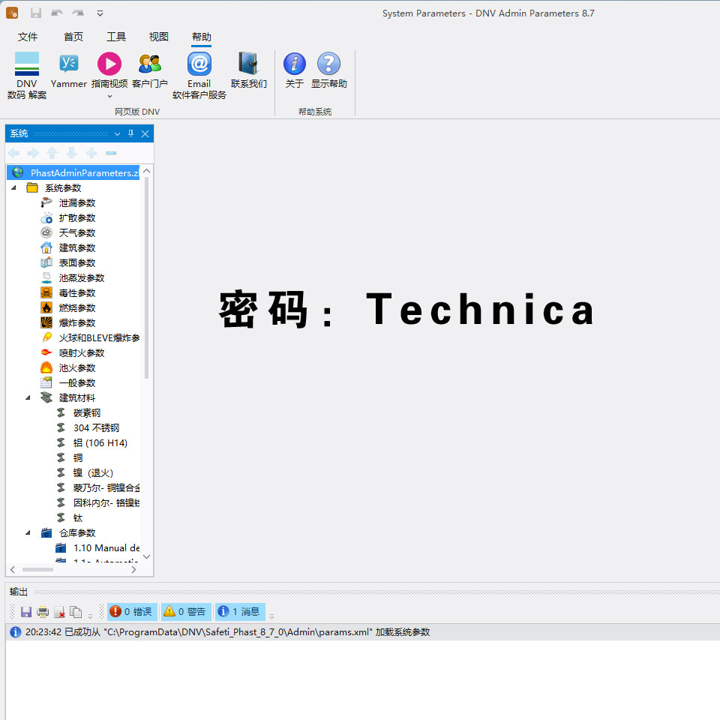Open the 指南视频 play icon
720x720 pixels.
109,64
